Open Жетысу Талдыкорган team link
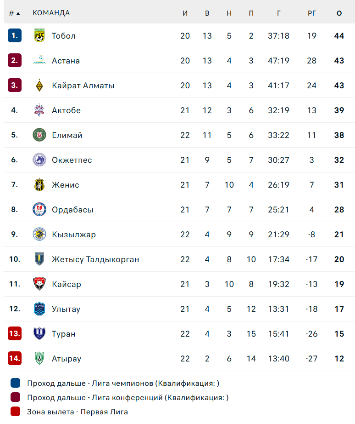 [x=95, y=259]
